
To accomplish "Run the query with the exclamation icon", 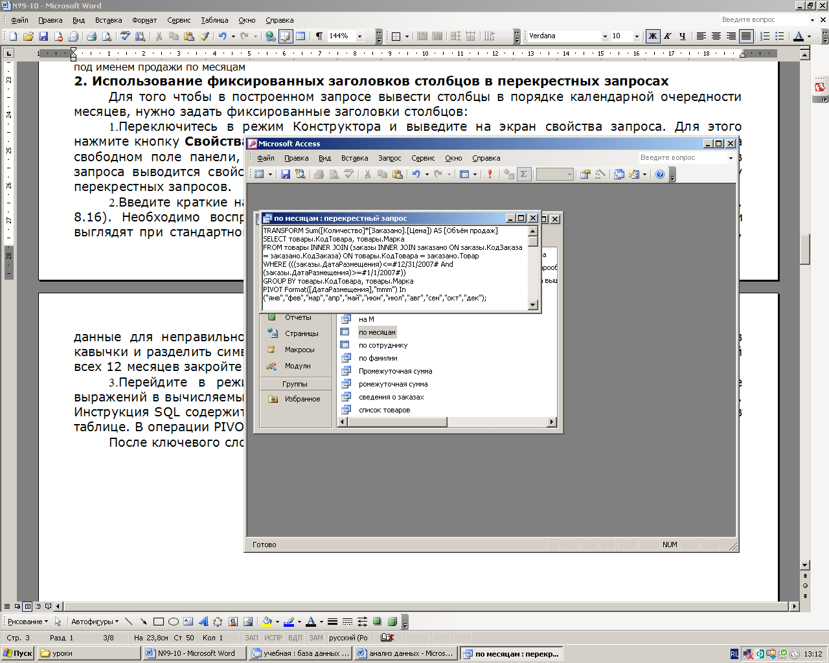I will tap(490, 174).
